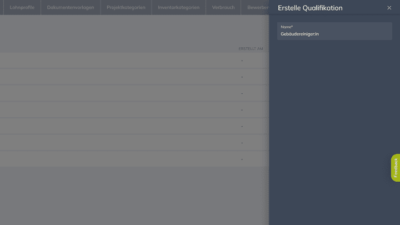Image resolution: width=400 pixels, height=225 pixels.
Task: Click the Name input field
Action: [x=334, y=34]
